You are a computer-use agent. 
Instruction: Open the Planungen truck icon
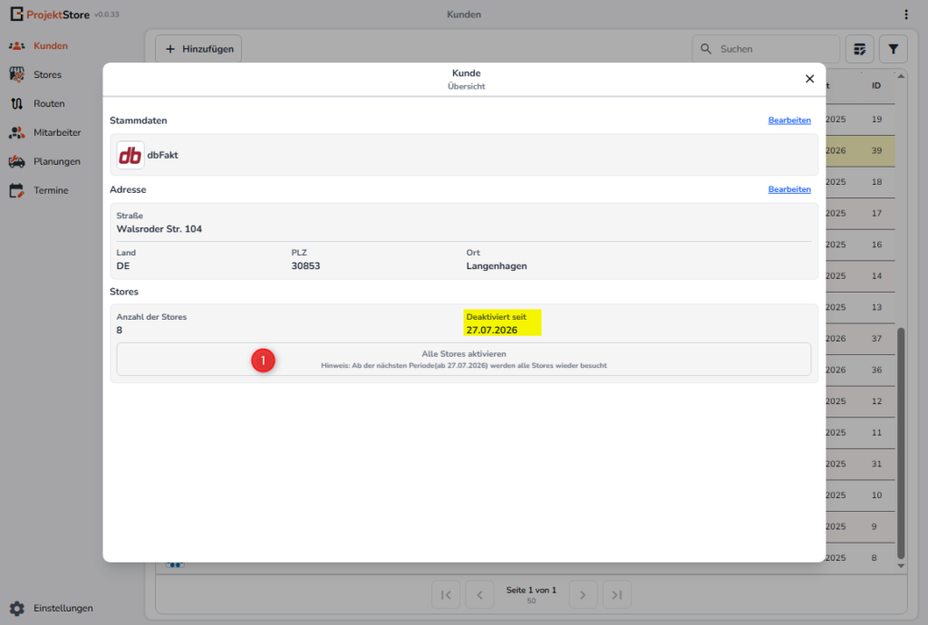tap(16, 161)
